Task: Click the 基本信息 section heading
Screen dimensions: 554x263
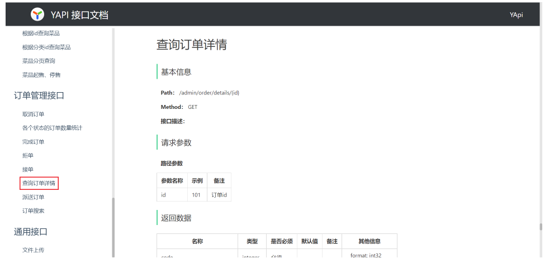Action: coord(176,72)
